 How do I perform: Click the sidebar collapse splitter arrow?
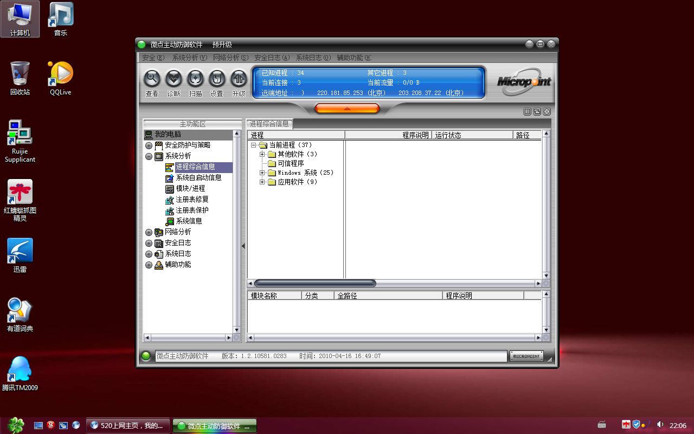pyautogui.click(x=243, y=246)
